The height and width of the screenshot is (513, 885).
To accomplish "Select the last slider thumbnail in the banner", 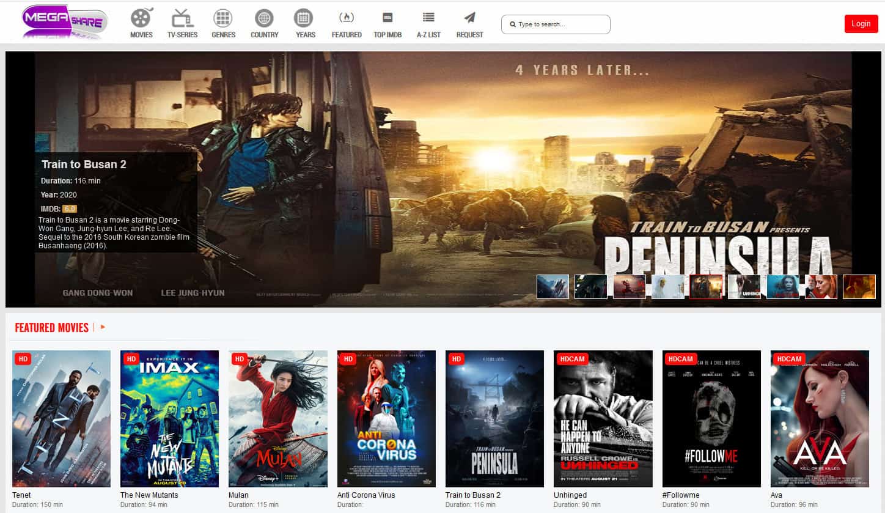I will (x=859, y=286).
